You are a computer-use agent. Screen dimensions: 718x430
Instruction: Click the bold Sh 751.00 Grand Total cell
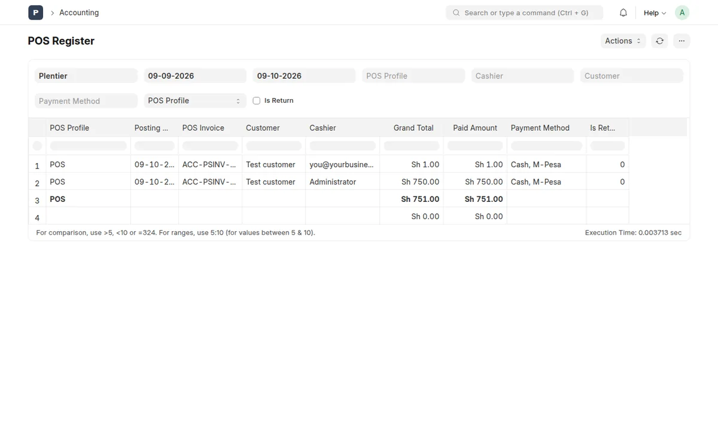(x=412, y=199)
